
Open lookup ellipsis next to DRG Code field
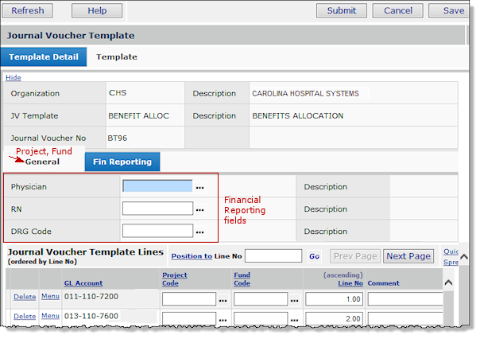200,232
